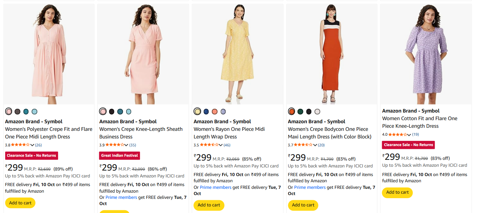Click the Clearance Sale badge on the Cotton dress
482x213 pixels.
[408, 145]
